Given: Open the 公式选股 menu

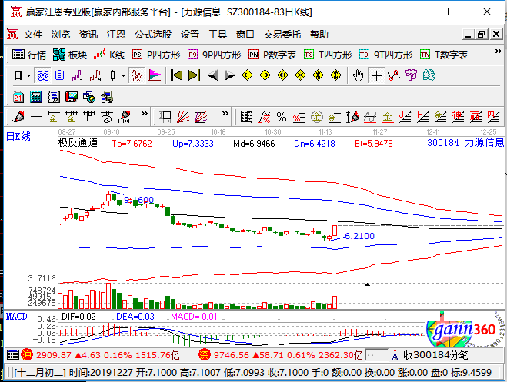Looking at the screenshot, I should click(153, 35).
